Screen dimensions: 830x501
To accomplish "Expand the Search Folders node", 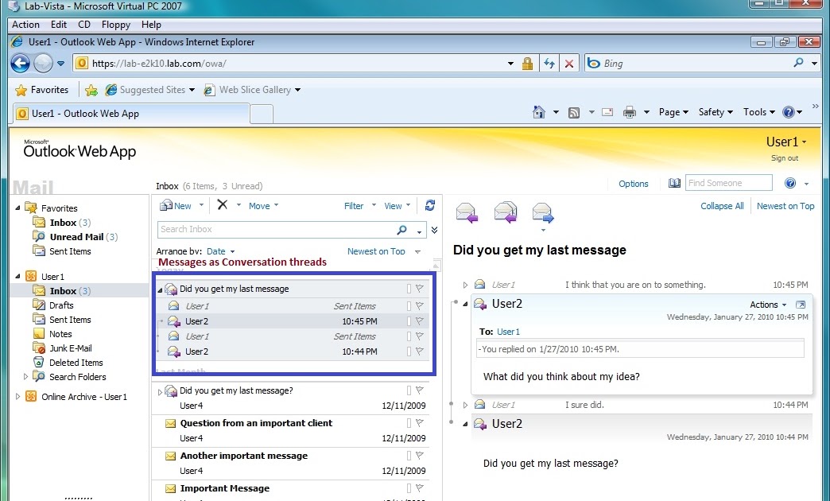I will [25, 376].
